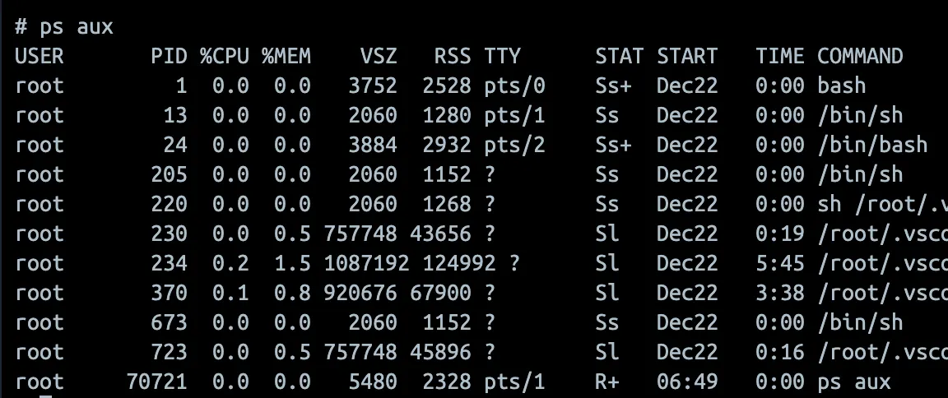The width and height of the screenshot is (948, 398).
Task: Click PID value 673
Action: click(170, 322)
